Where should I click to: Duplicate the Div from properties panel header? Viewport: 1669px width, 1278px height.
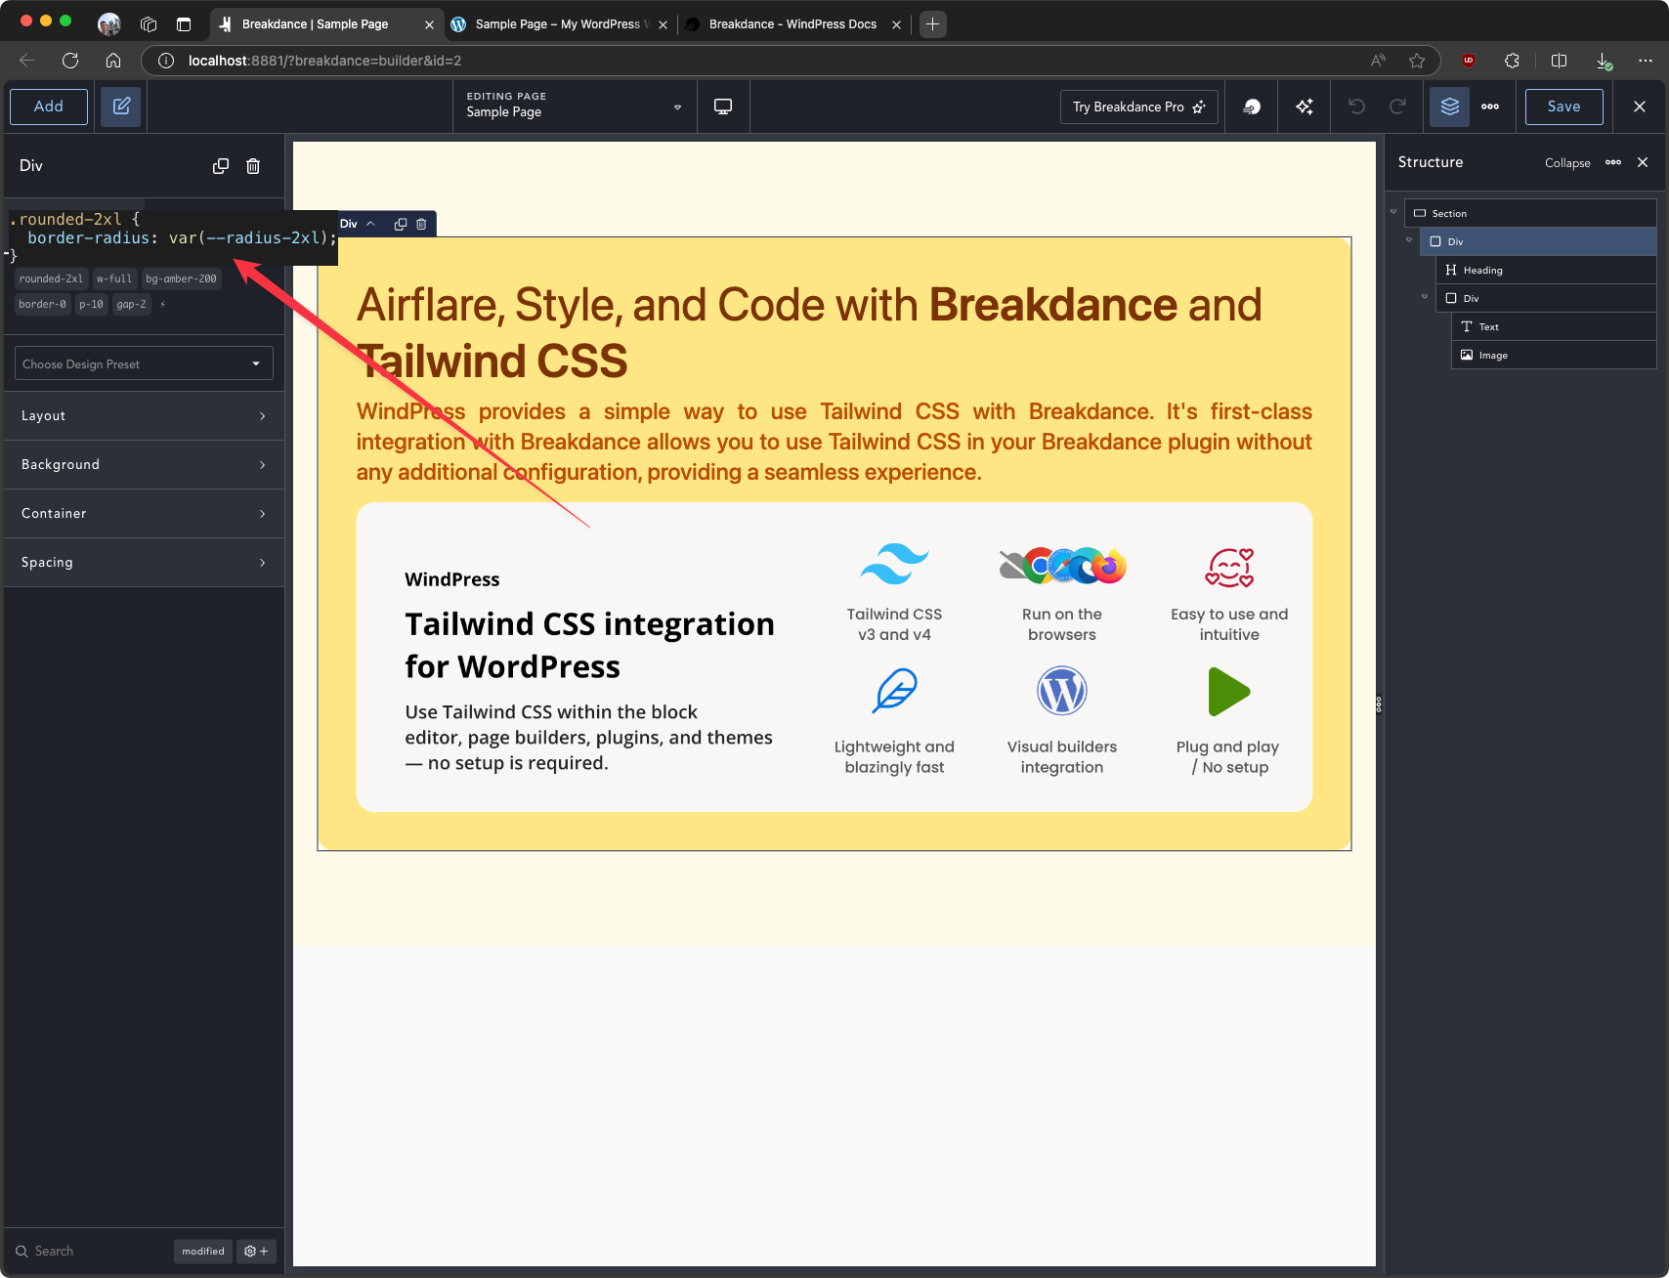point(221,166)
